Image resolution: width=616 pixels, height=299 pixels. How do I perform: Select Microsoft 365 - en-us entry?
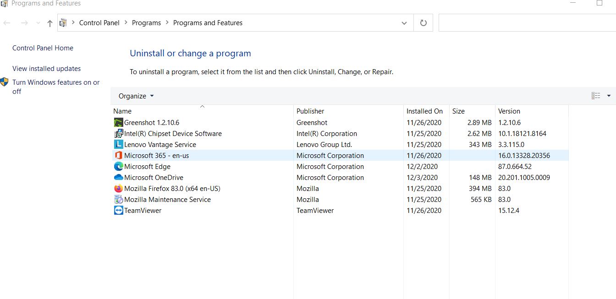coord(340,156)
